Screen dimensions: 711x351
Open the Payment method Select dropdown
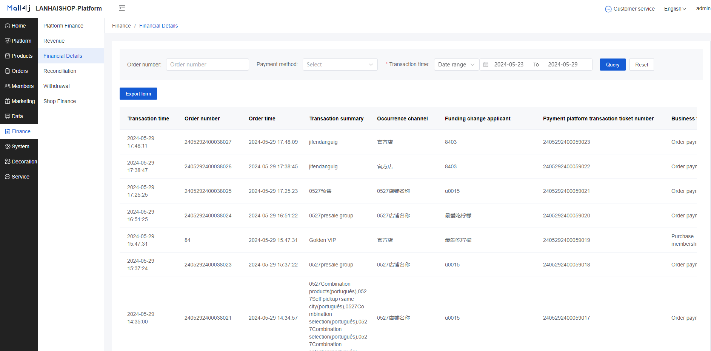(340, 65)
